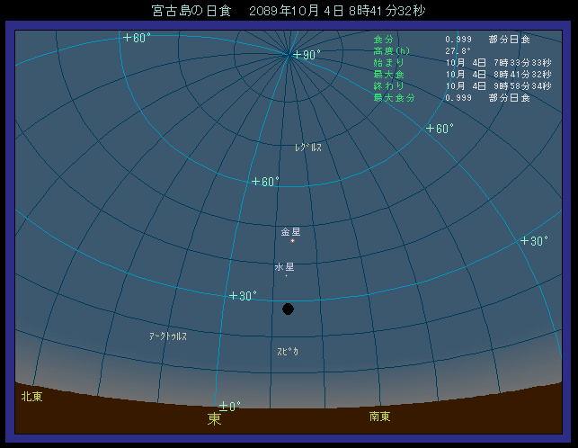Image resolution: width=578 pixels, height=448 pixels.
Task: Click the black eclipsed sun disc
Action: [x=288, y=309]
